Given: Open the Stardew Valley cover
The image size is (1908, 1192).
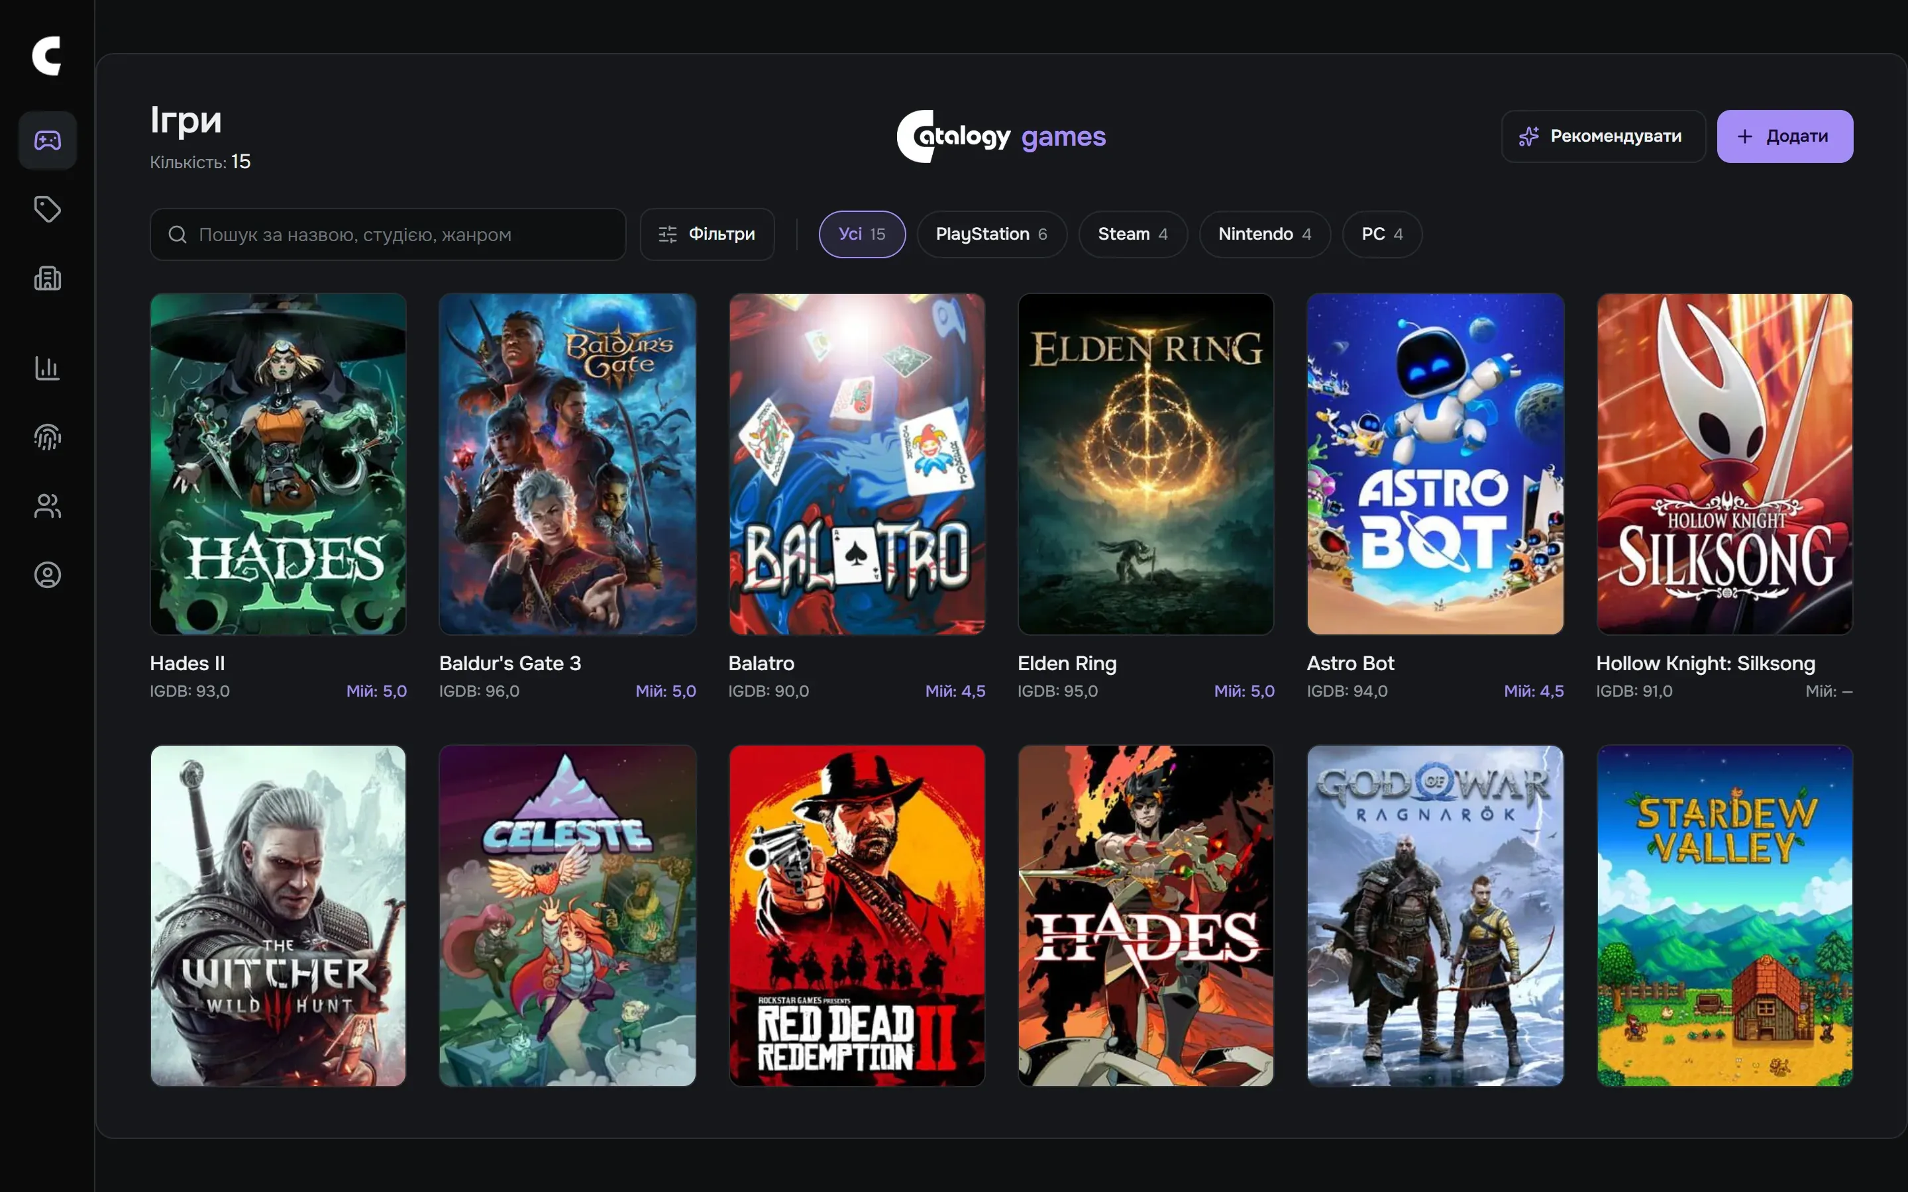Looking at the screenshot, I should click(1725, 916).
